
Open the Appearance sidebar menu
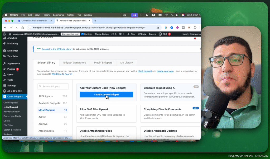(14, 63)
